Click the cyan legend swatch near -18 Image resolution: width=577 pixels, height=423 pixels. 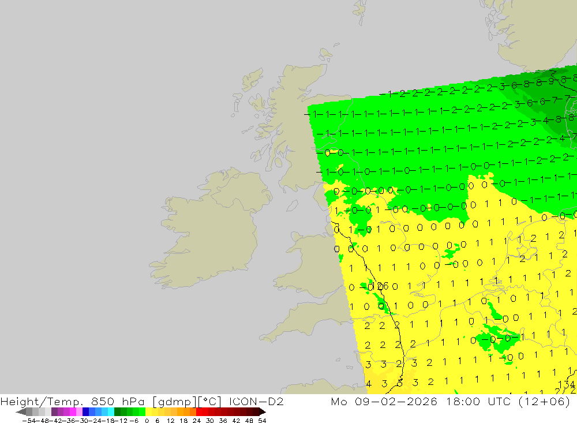[x=110, y=412]
